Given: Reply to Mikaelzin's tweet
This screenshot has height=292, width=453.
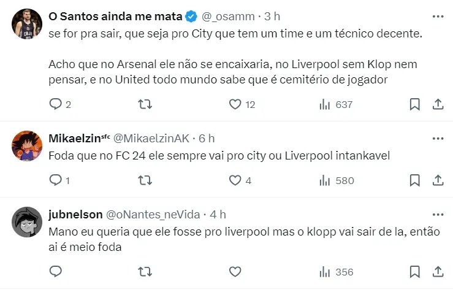Looking at the screenshot, I should coord(55,180).
